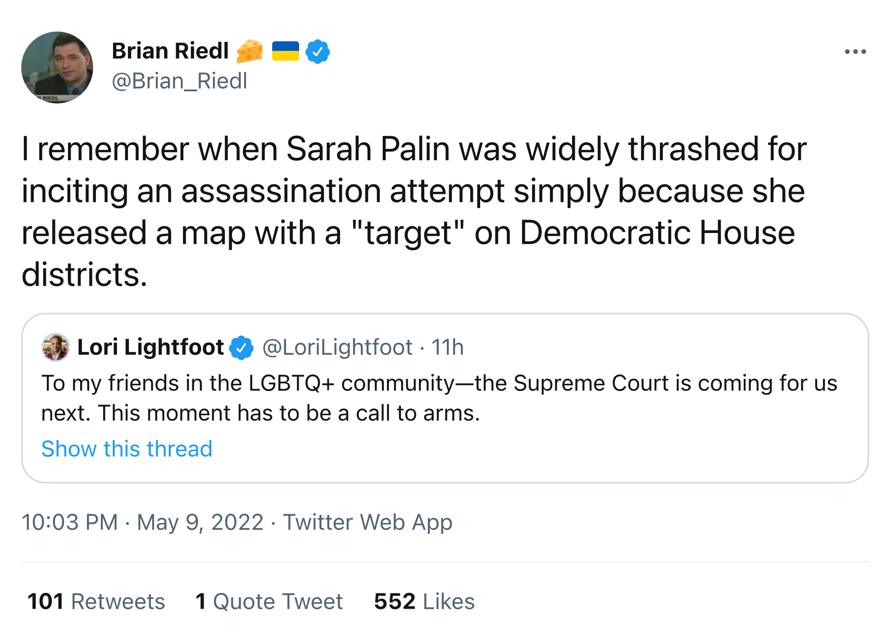Click the 10:03 PM tweet timestamp
The height and width of the screenshot is (637, 891).
pyautogui.click(x=69, y=522)
